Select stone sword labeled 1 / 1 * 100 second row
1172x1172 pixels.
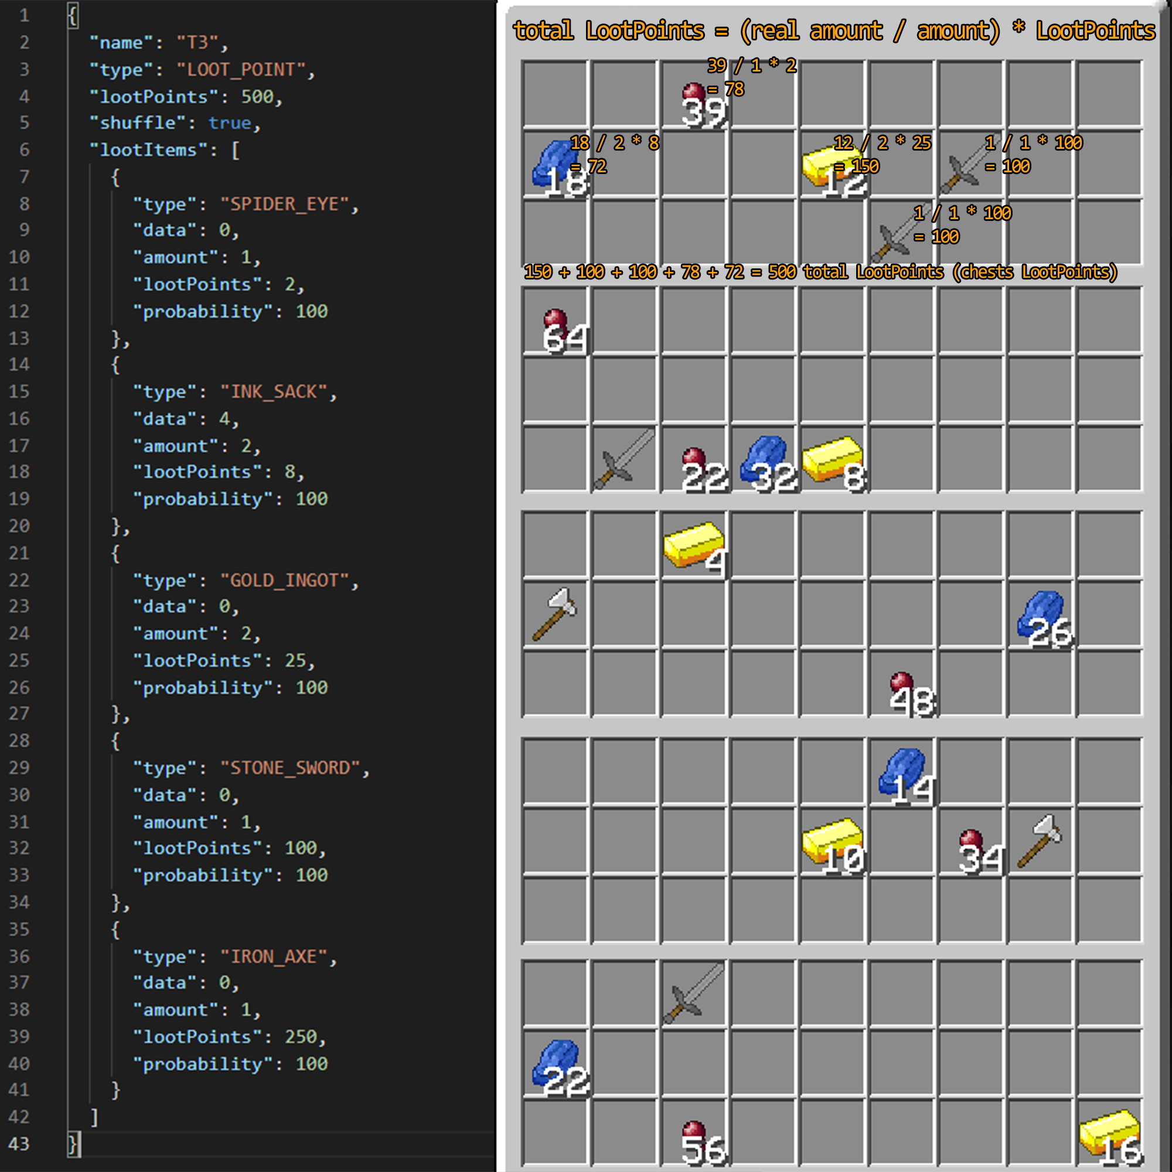click(x=970, y=164)
